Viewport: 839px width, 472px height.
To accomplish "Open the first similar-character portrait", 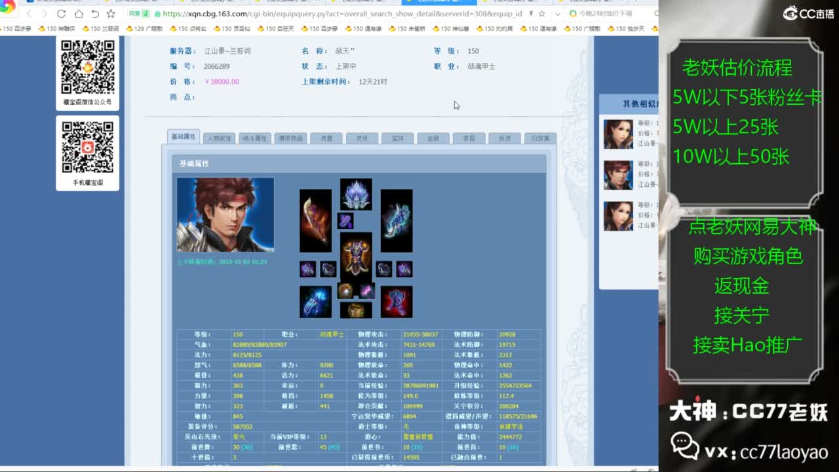I will pyautogui.click(x=618, y=134).
